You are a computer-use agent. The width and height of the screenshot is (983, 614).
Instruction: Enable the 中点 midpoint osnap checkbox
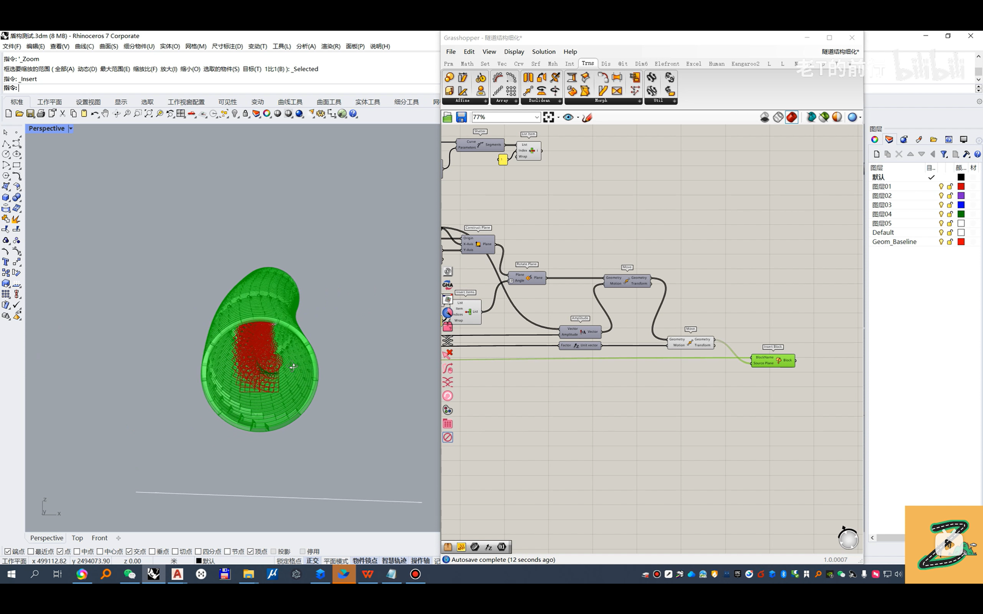(77, 551)
